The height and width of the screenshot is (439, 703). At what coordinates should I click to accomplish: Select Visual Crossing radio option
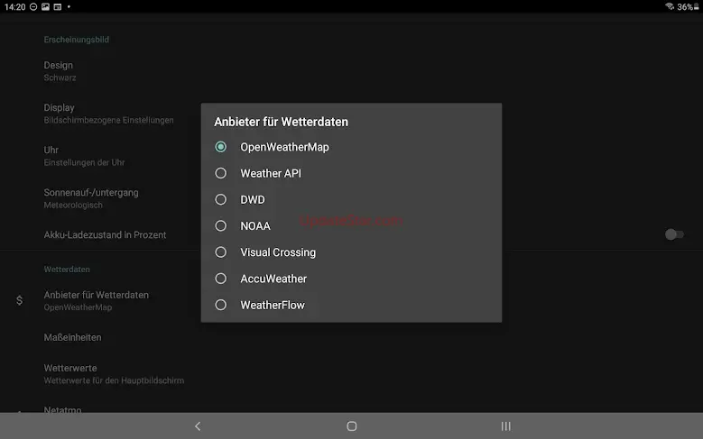pos(221,252)
